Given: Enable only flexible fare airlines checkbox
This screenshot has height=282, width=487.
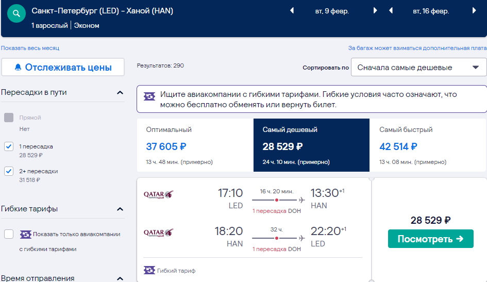Looking at the screenshot, I should (9, 234).
